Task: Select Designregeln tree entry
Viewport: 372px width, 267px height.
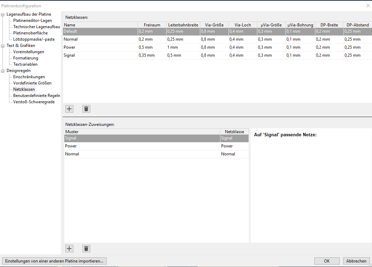Action: click(x=18, y=71)
